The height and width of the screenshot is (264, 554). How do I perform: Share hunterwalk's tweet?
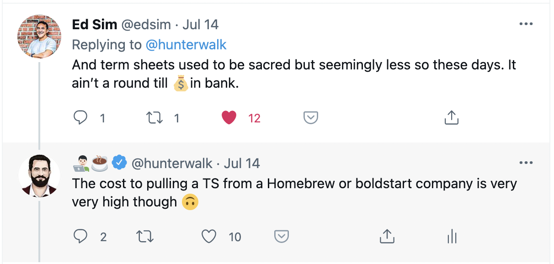387,236
